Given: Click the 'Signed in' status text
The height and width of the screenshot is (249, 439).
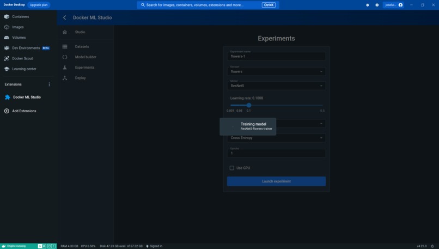Looking at the screenshot, I should (x=156, y=246).
